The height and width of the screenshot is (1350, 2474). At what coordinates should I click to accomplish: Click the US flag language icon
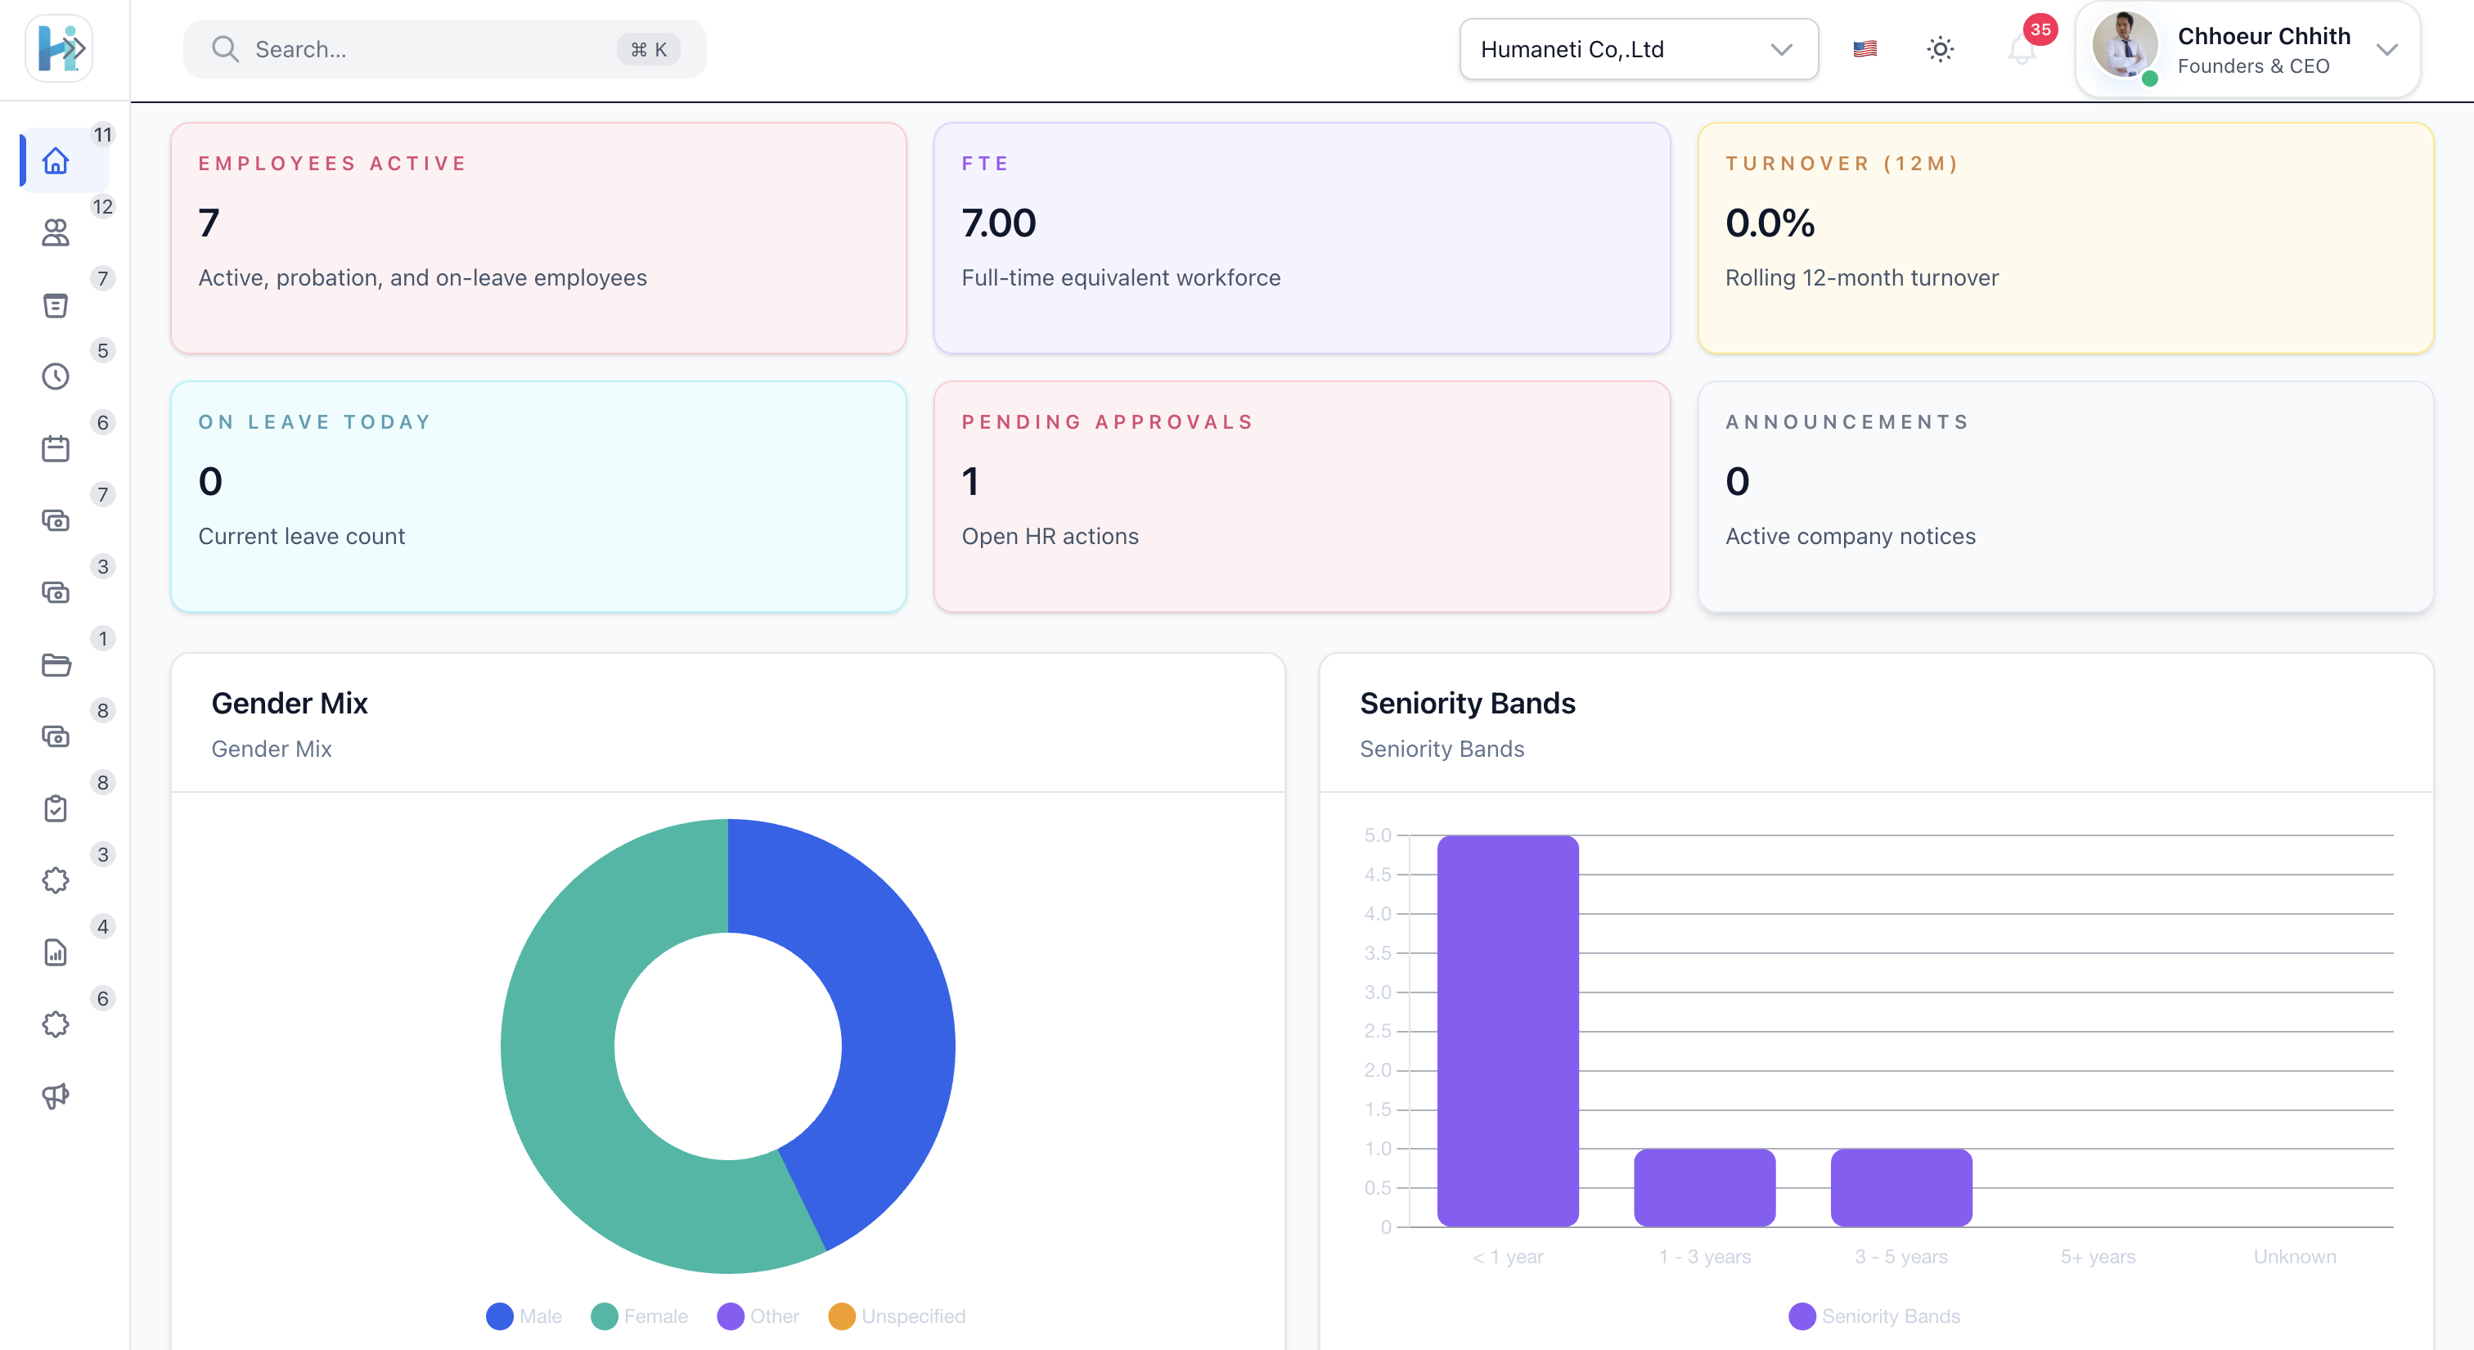point(1865,49)
